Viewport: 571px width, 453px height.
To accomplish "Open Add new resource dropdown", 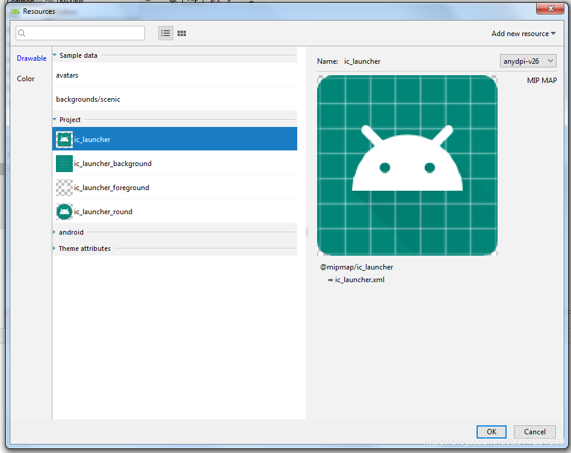I will click(523, 34).
